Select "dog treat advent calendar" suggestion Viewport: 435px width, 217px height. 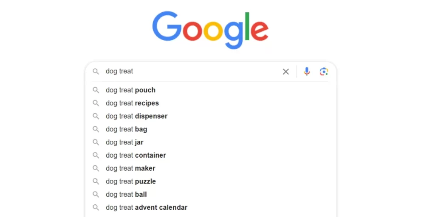[x=146, y=208]
